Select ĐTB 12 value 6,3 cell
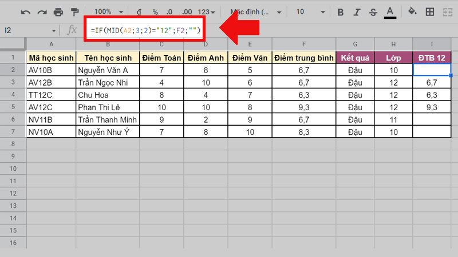This screenshot has width=458, height=257. (x=432, y=95)
